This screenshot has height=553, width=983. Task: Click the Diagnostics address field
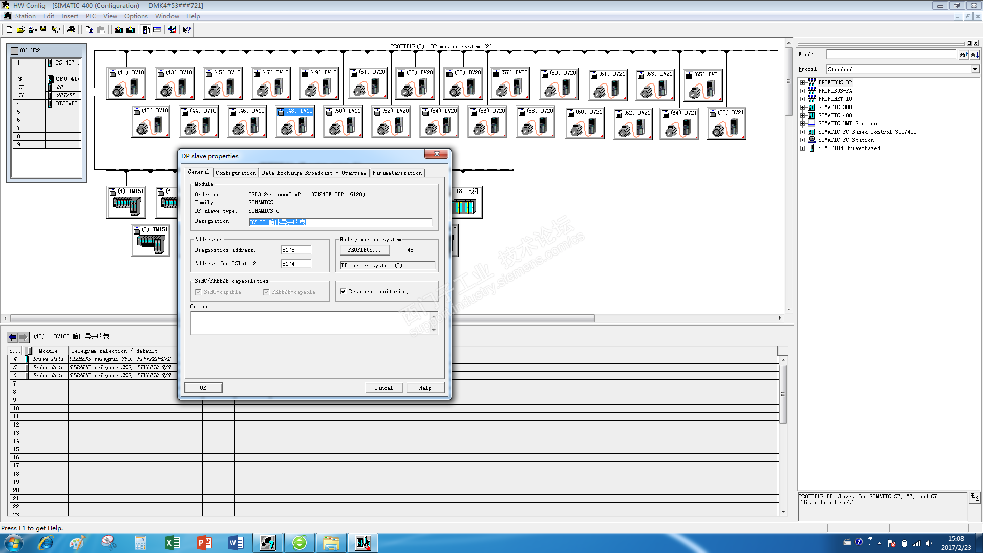click(x=296, y=250)
